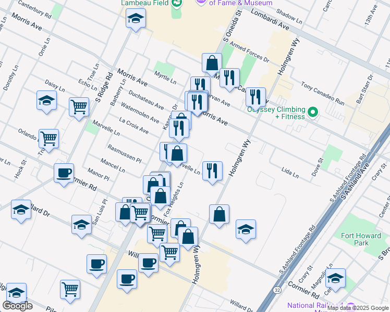Open the restaurant marker cluster at Morris Ave
The width and height of the screenshot is (390, 312).
coord(197,103)
